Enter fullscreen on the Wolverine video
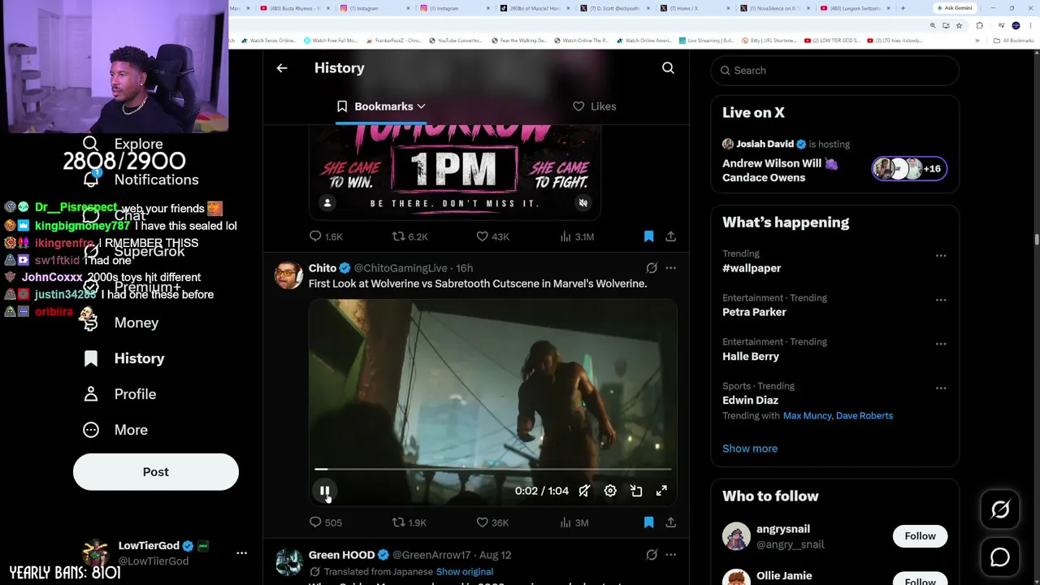Image resolution: width=1040 pixels, height=585 pixels. (661, 491)
